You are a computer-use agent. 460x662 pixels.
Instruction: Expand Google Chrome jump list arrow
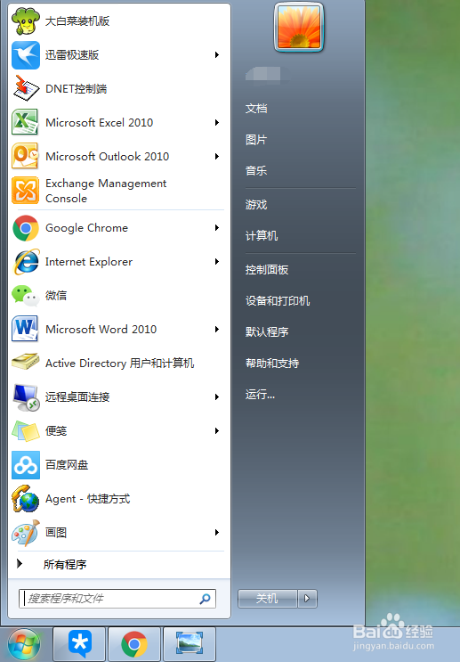pos(217,228)
